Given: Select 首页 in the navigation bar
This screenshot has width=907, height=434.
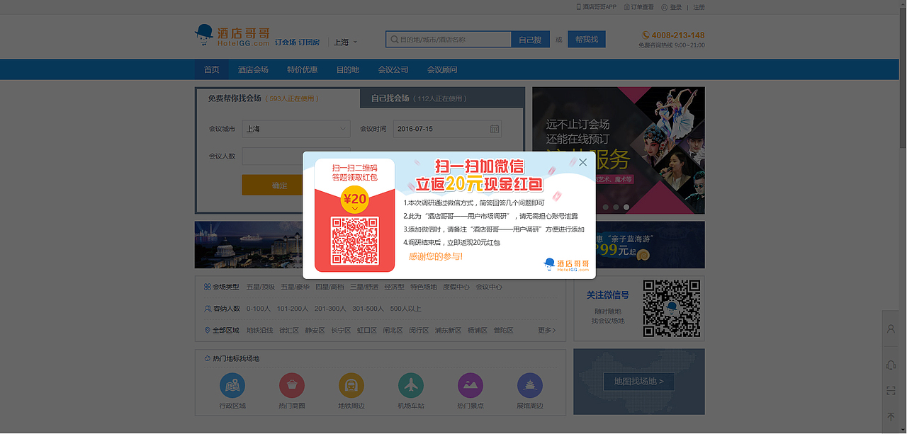Looking at the screenshot, I should [212, 69].
